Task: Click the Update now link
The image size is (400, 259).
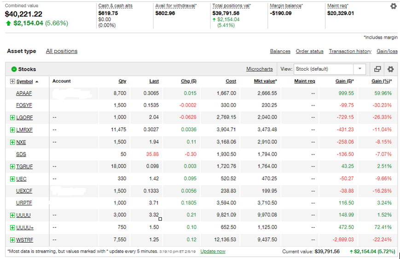Action: click(x=213, y=251)
